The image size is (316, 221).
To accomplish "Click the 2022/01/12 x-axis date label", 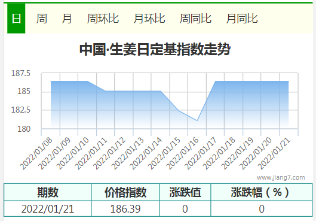I will (x=109, y=153).
